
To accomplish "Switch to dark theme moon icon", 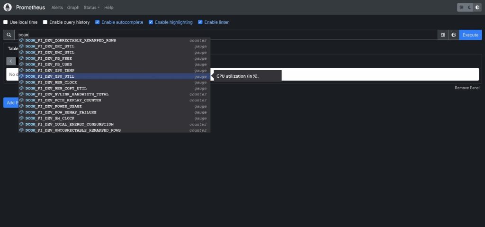I will pyautogui.click(x=469, y=8).
